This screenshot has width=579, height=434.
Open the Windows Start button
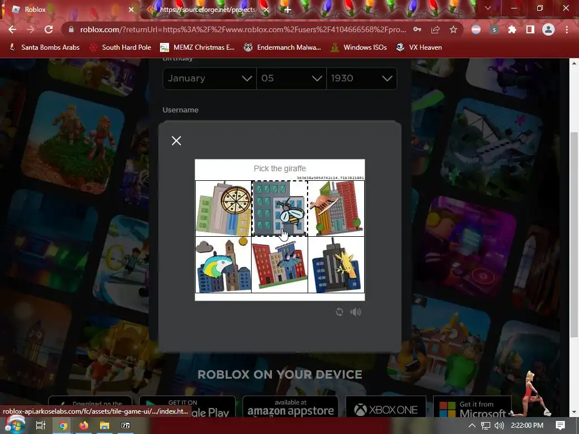point(14,426)
